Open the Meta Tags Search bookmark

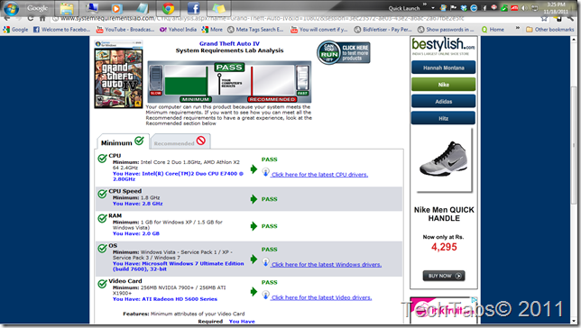tap(255, 29)
